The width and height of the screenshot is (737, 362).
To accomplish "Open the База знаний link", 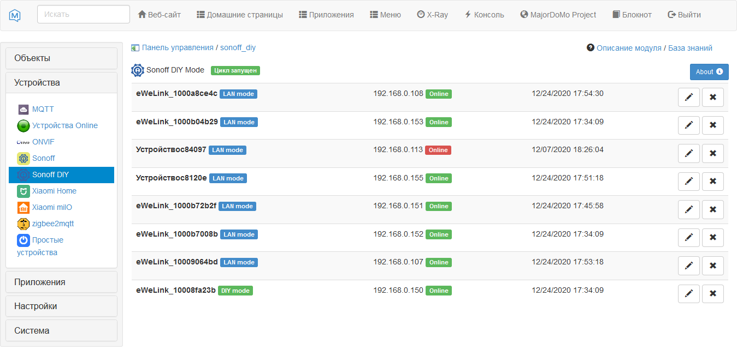I will click(x=690, y=48).
